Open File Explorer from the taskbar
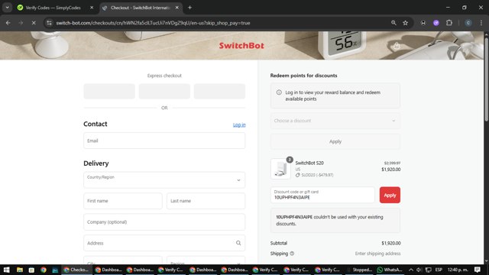Viewport: 489px width, 275px height. click(x=19, y=270)
